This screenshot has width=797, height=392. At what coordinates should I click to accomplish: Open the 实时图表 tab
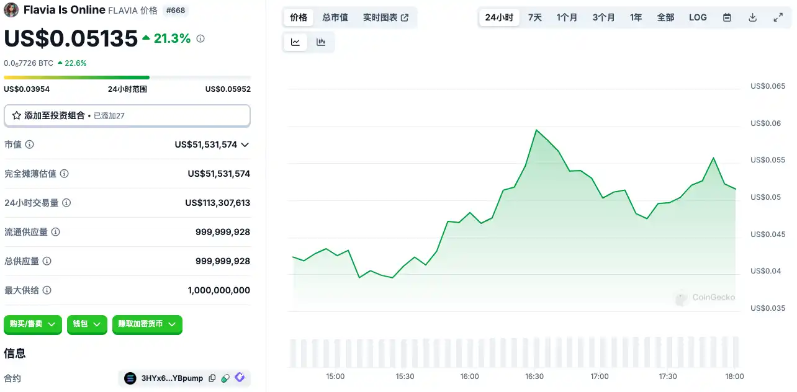385,17
